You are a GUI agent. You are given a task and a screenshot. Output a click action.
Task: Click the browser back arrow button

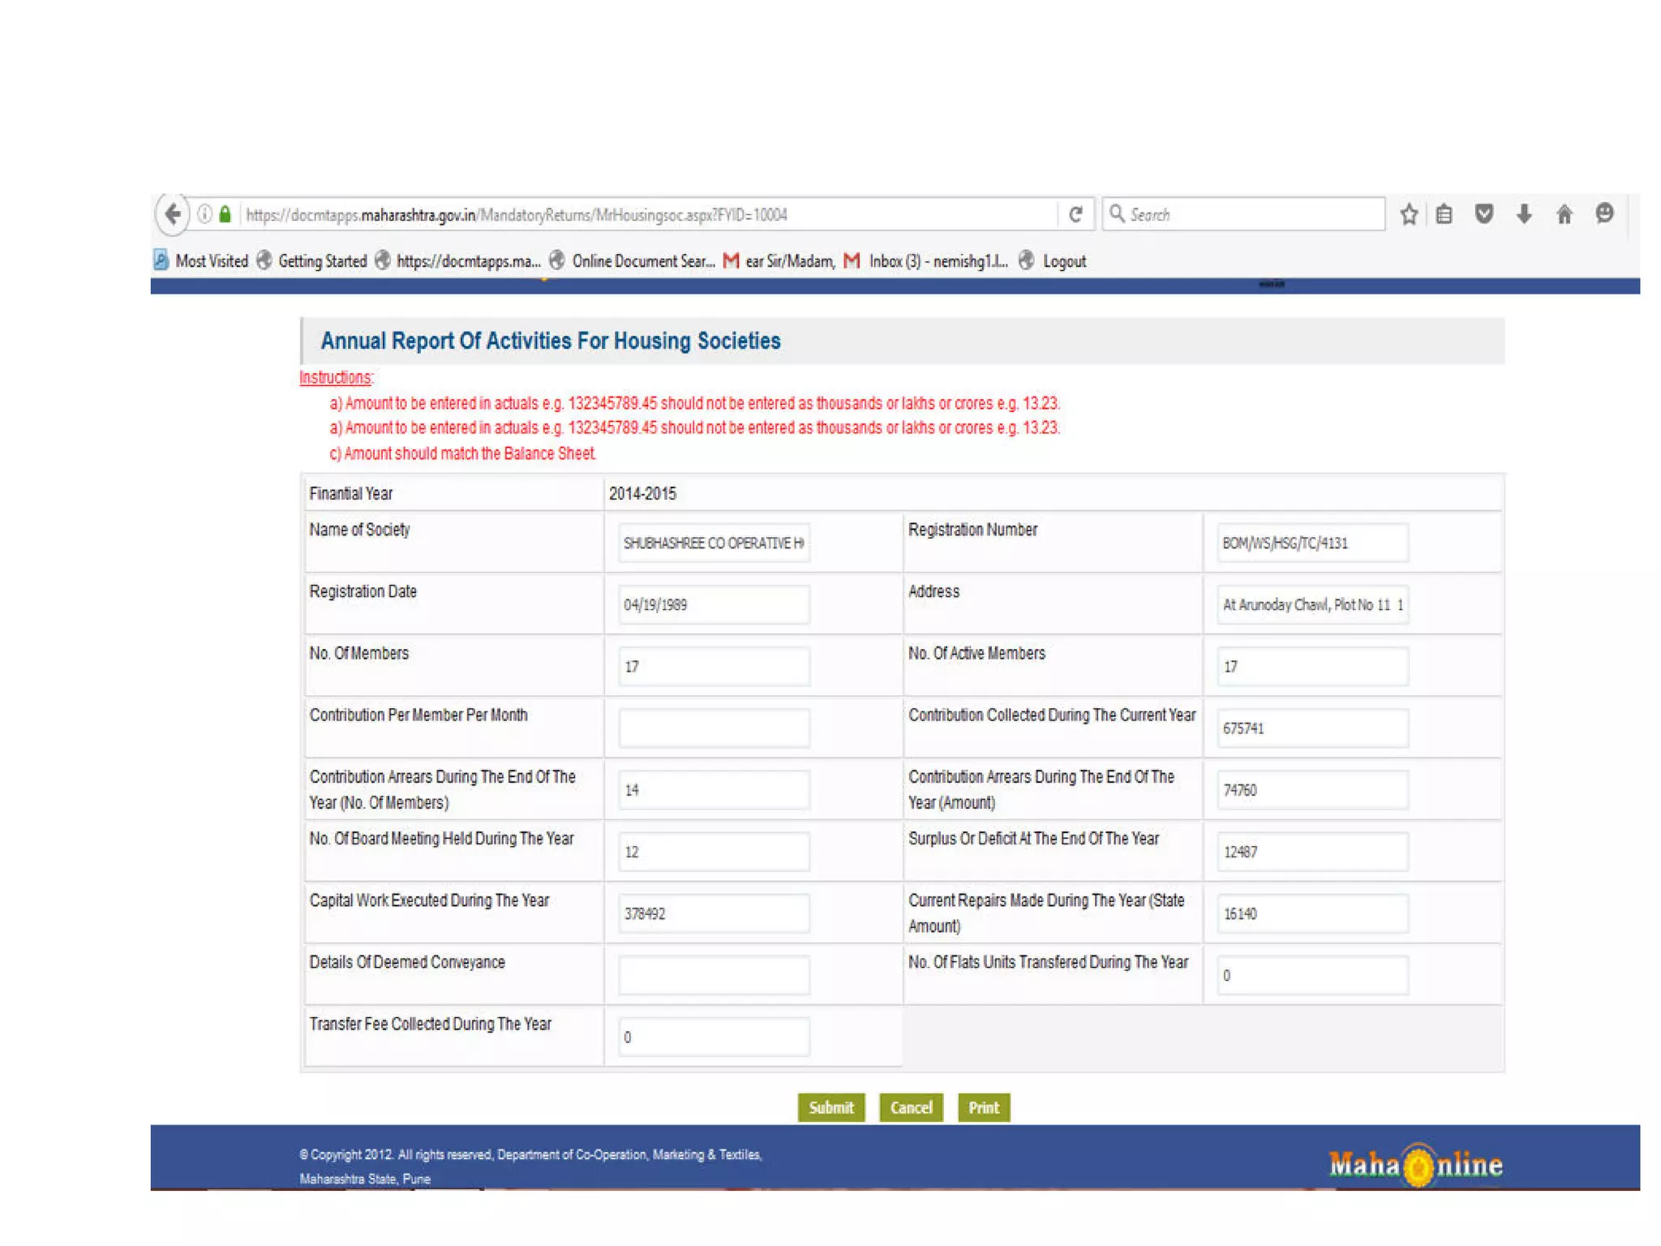pyautogui.click(x=172, y=214)
